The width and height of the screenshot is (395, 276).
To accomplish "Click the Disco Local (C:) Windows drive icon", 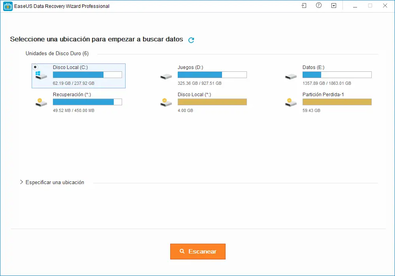I will (41, 75).
